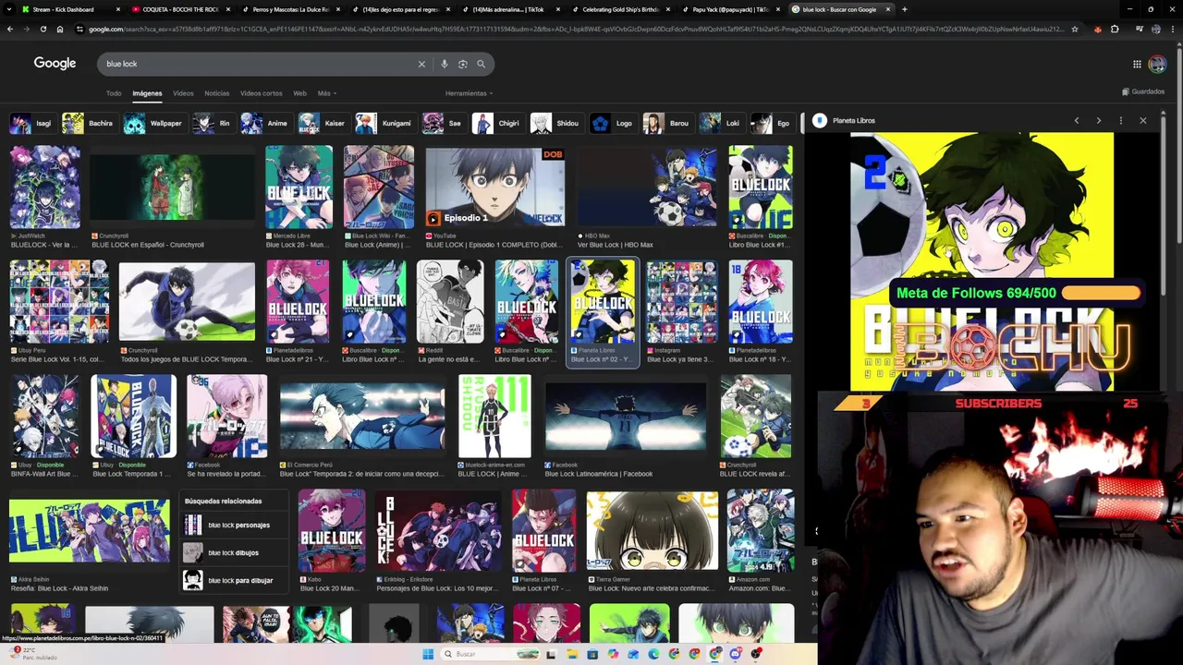Open the El Comercio Perú Temporada 2 image
The height and width of the screenshot is (665, 1183).
point(362,416)
